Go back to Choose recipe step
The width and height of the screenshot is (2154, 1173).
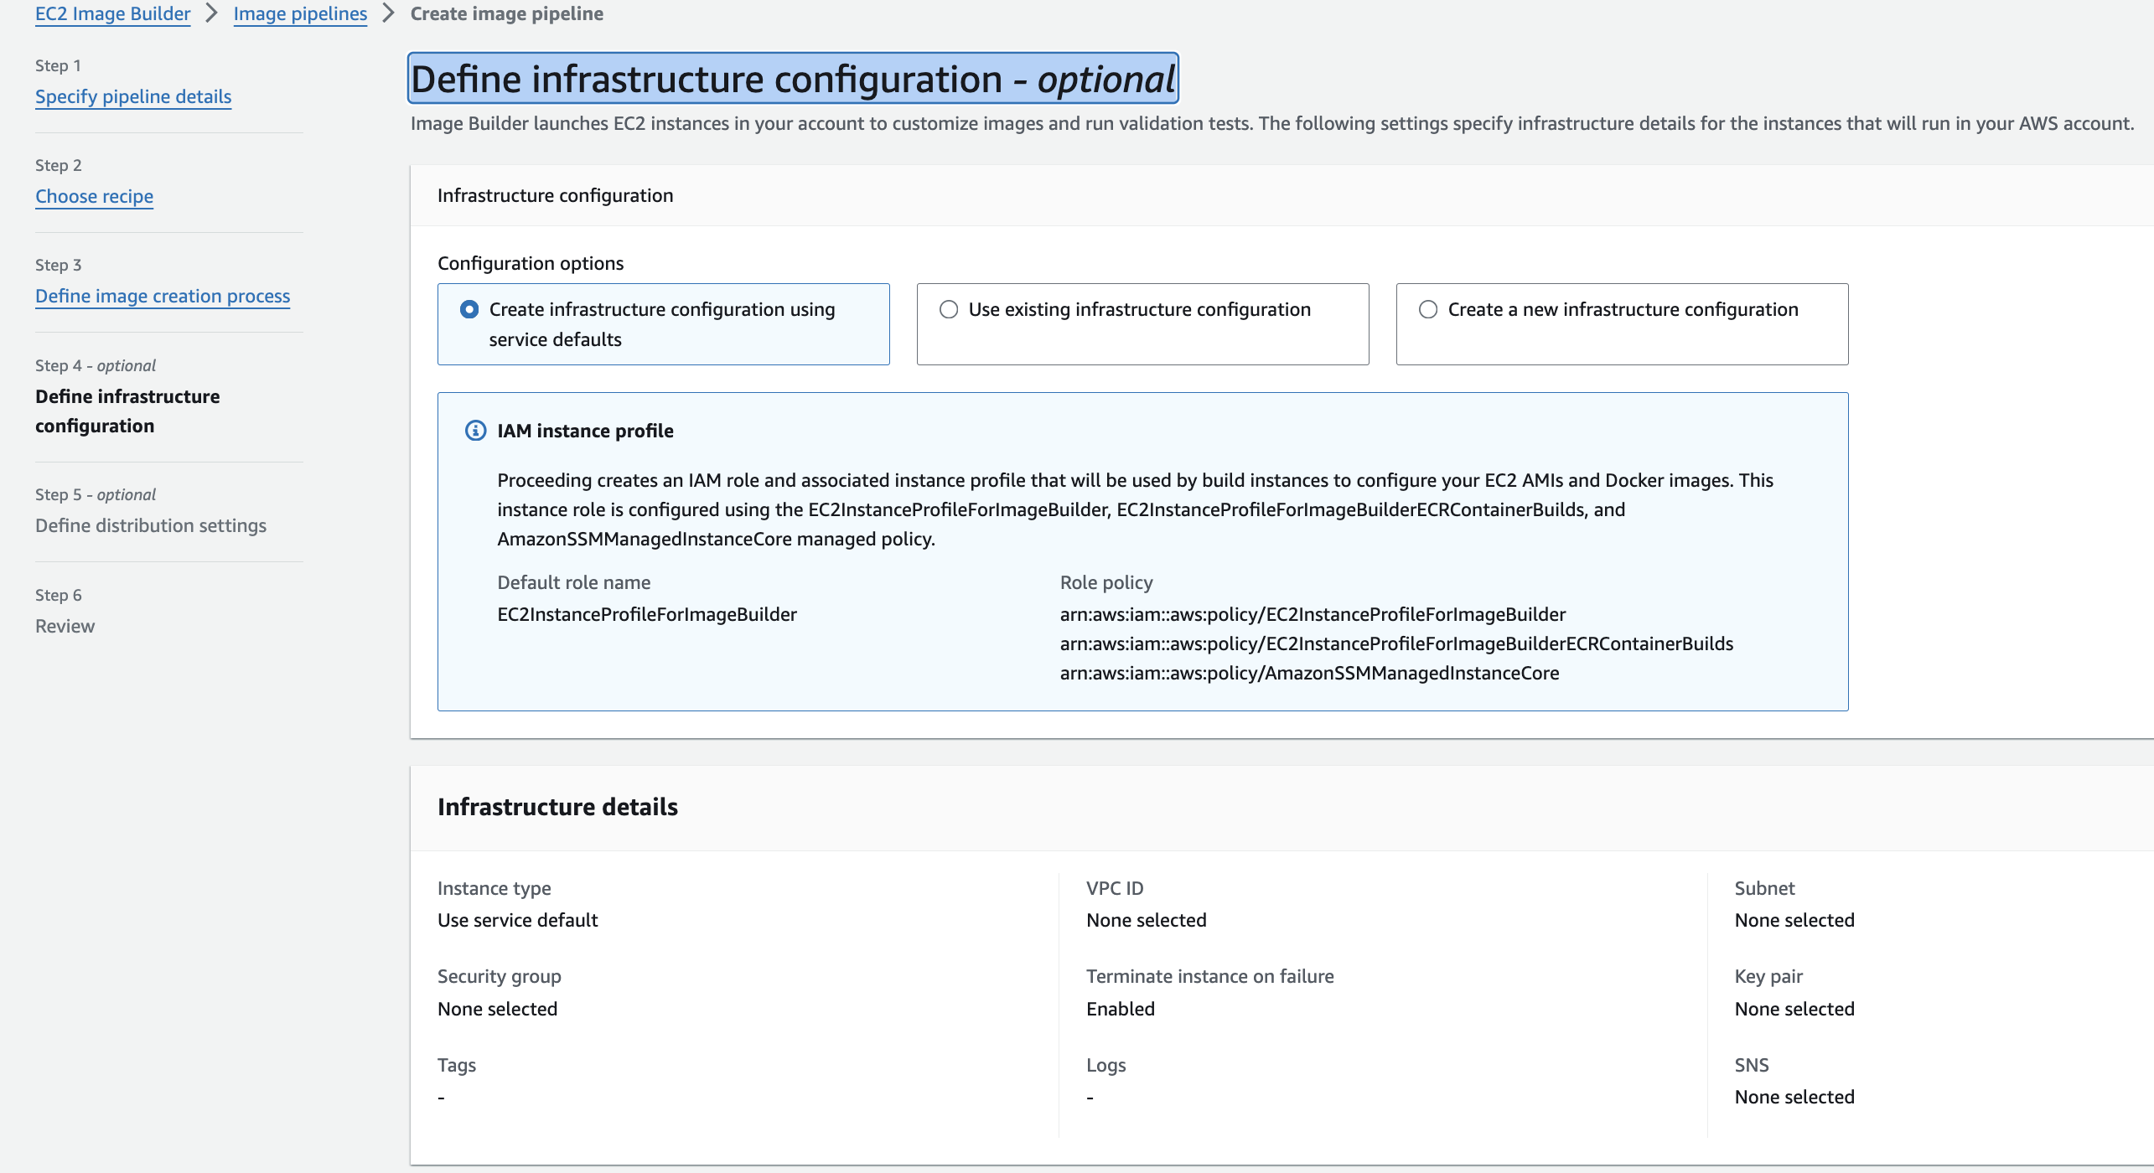coord(94,196)
